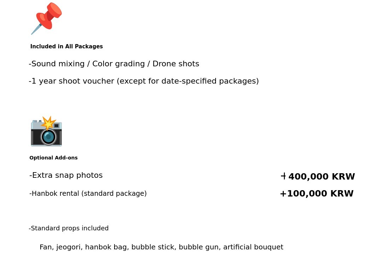387x260 pixels.
Task: Click the 'Extra snap photos' item
Action: (66, 175)
